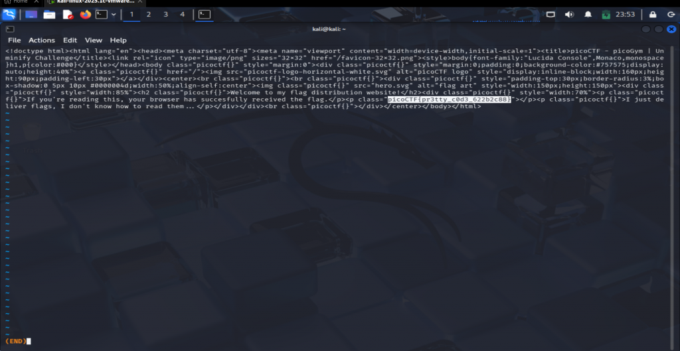
Task: Click the terminal window title-bar icon
Action: pyautogui.click(x=10, y=29)
